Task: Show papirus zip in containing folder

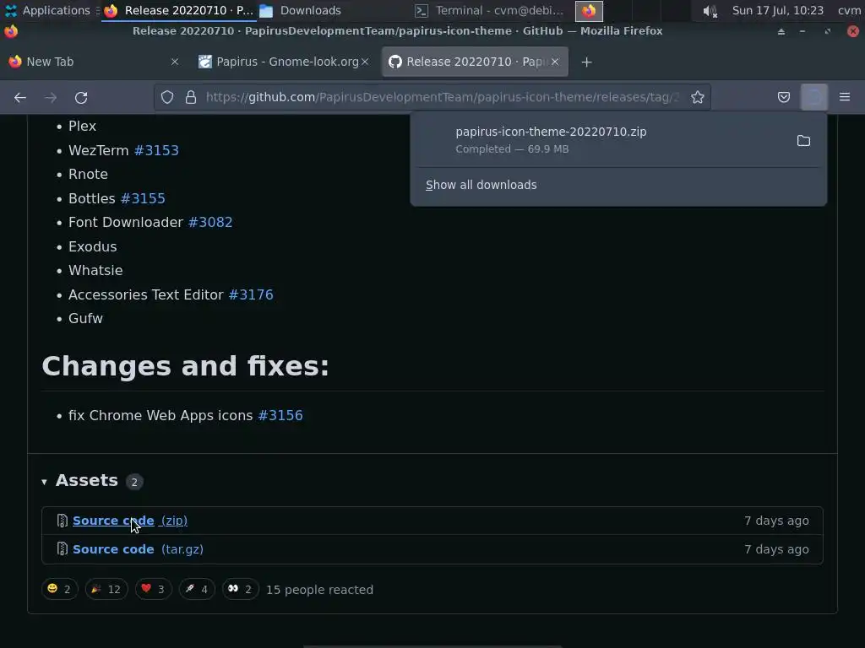Action: click(803, 141)
